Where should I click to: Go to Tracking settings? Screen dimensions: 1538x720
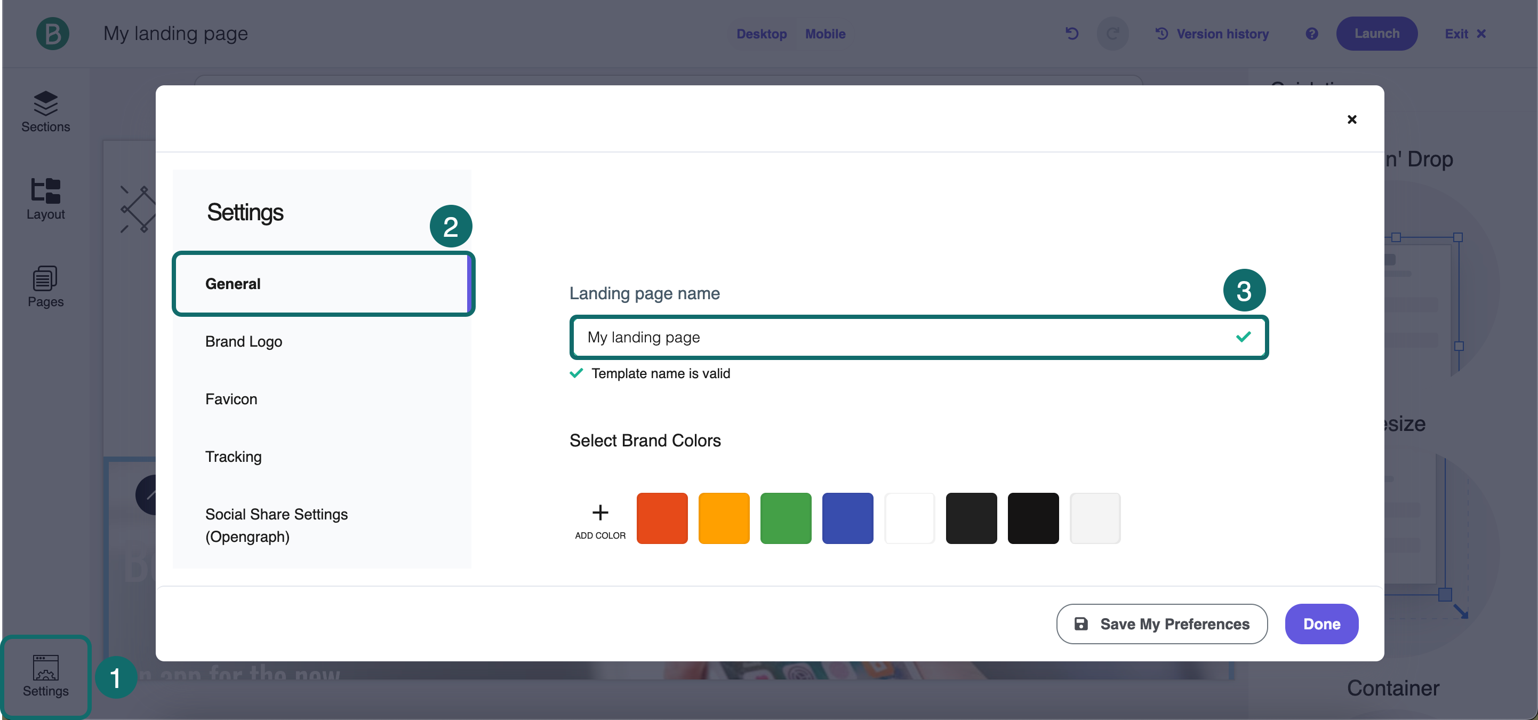[x=234, y=457]
